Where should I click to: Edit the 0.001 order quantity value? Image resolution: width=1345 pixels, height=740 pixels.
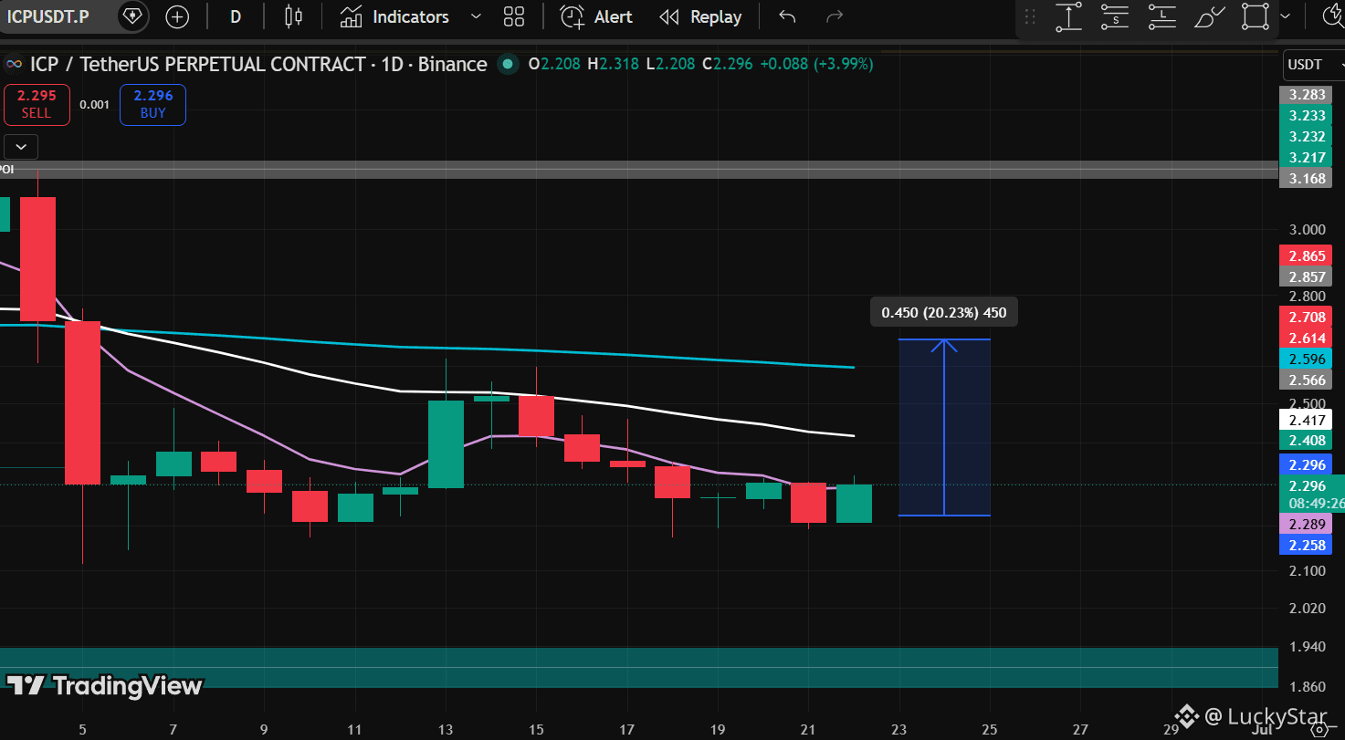94,104
